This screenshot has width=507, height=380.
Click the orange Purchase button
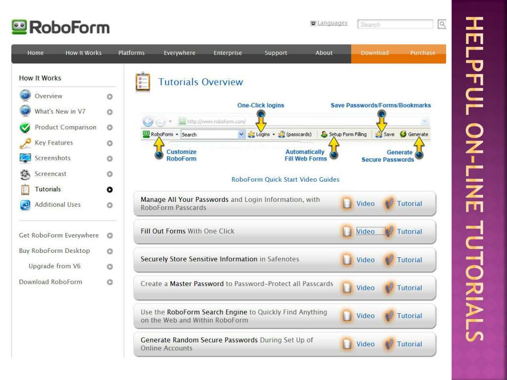423,52
